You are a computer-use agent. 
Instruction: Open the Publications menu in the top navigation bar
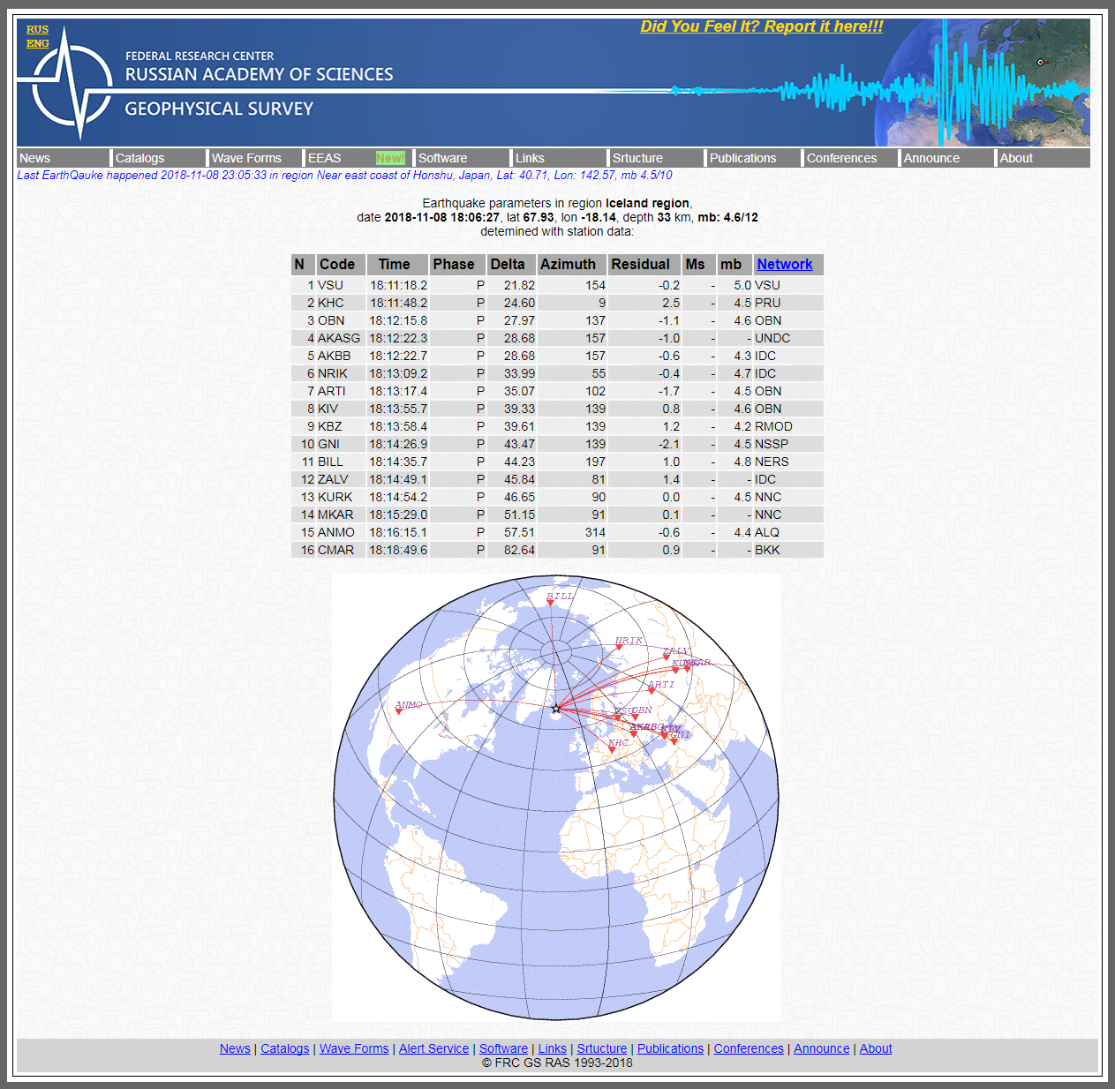pos(742,158)
